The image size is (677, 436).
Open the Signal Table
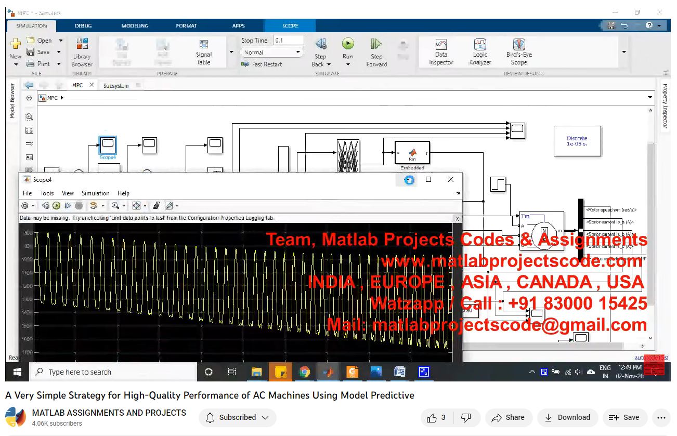pos(204,51)
